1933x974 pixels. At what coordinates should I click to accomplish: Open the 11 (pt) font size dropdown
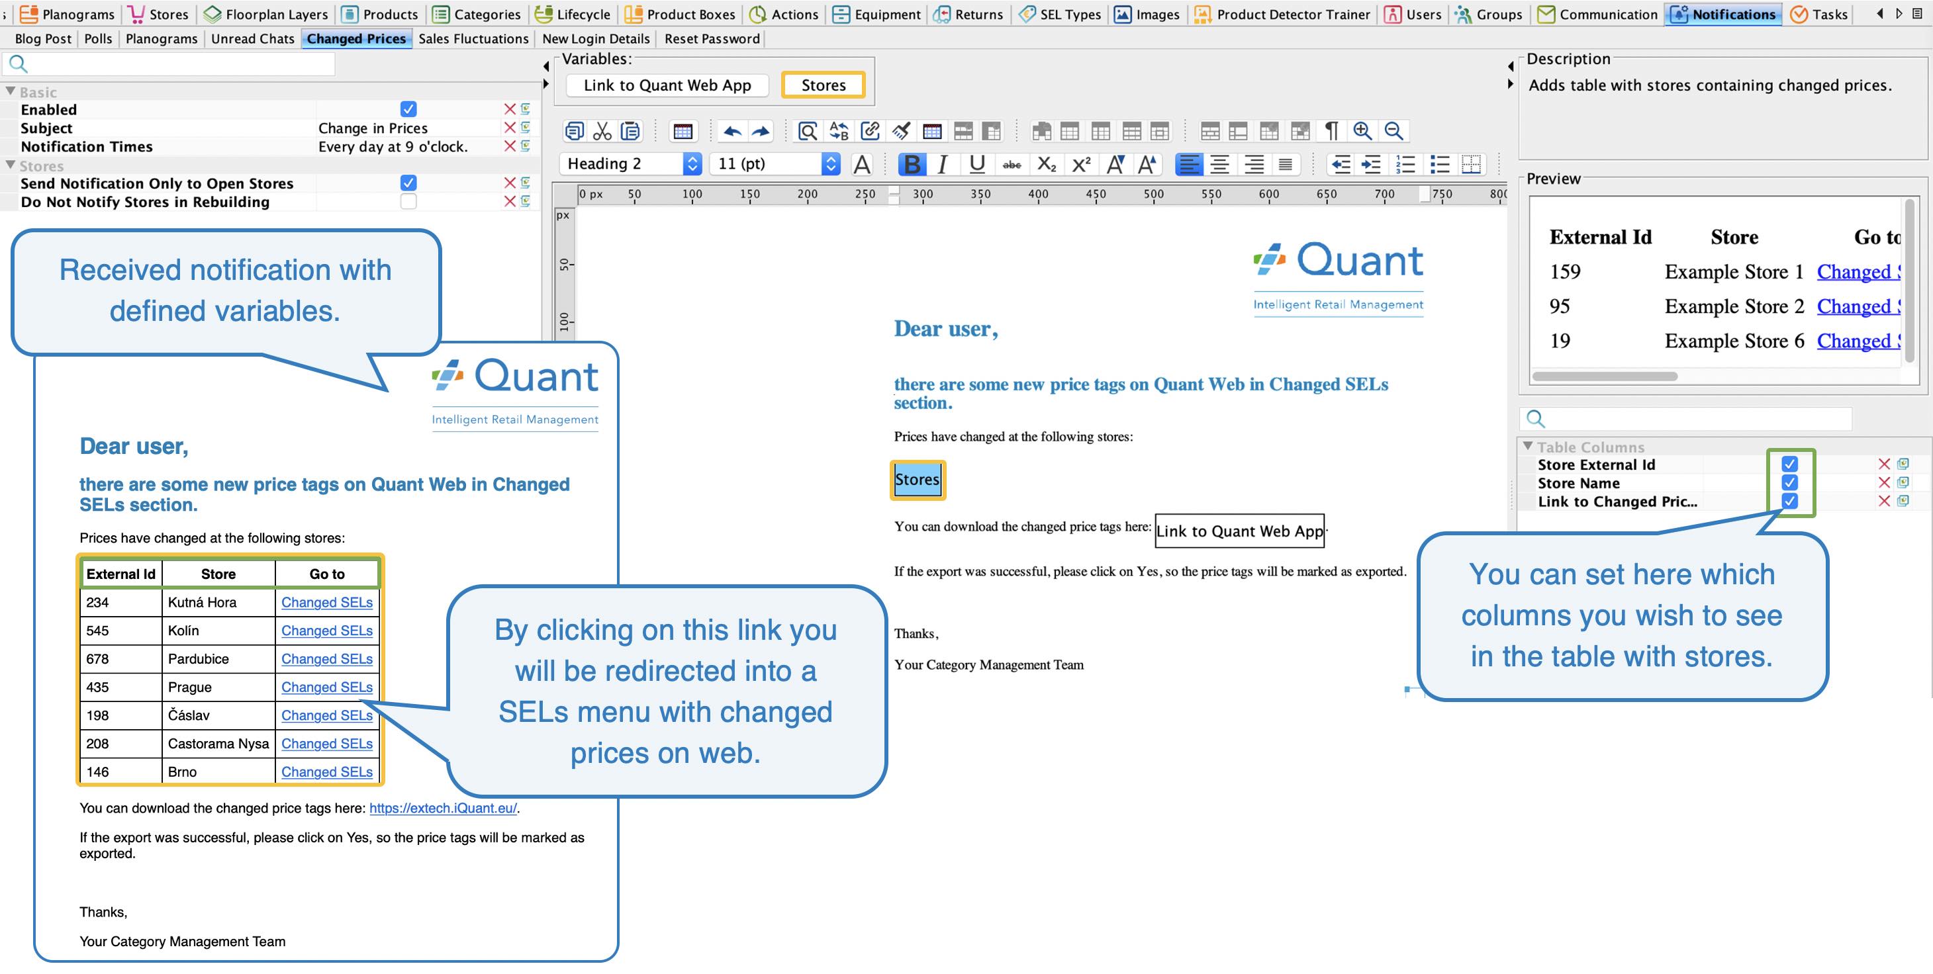tap(775, 164)
